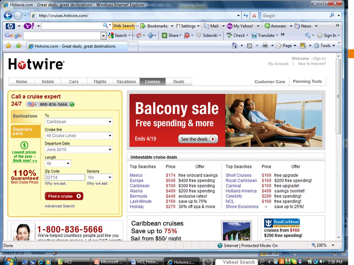
Task: Click the browser page vertical scrollbar thumb
Action: (x=338, y=97)
